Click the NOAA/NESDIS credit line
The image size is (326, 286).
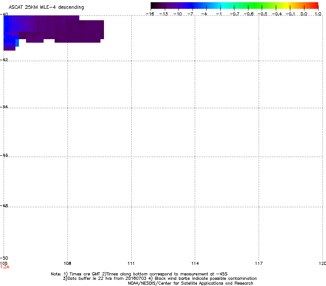pos(190,283)
